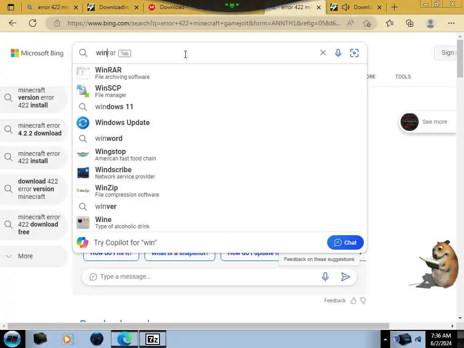Image resolution: width=464 pixels, height=348 pixels.
Task: Give thumbs up feedback
Action: [353, 301]
